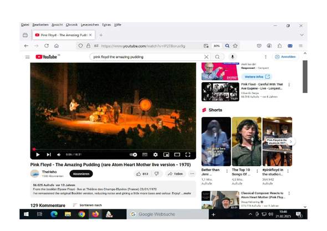327x231 pixels.
Task: Mute the video volume
Action: pos(59,155)
